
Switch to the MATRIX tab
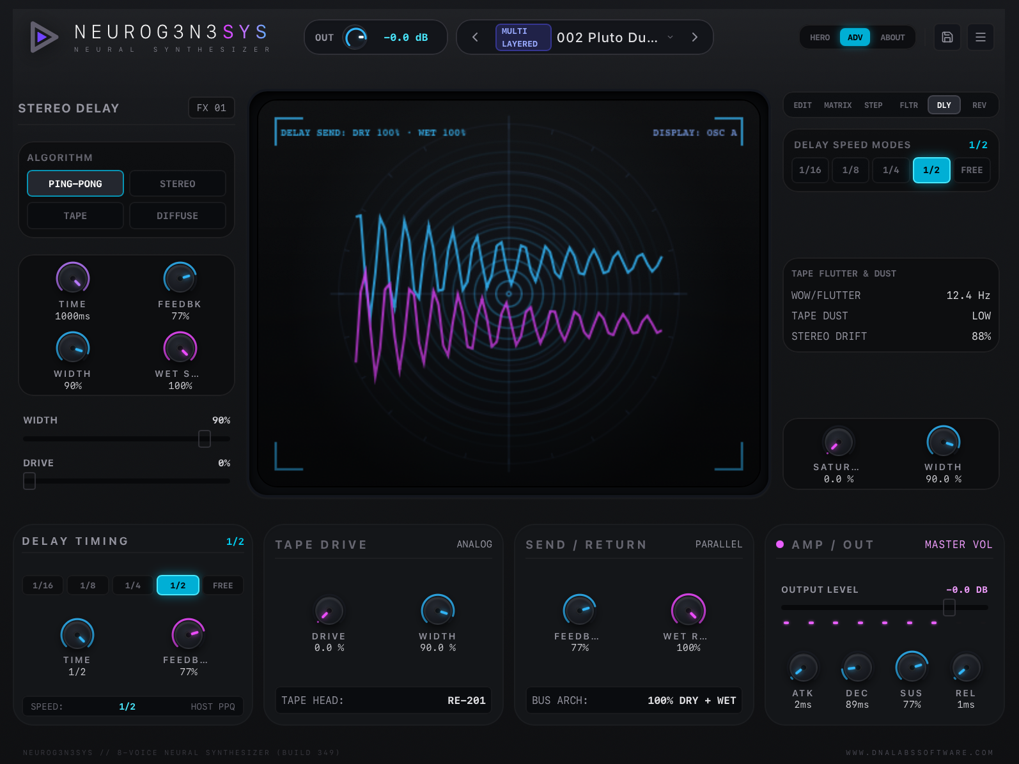coord(837,105)
